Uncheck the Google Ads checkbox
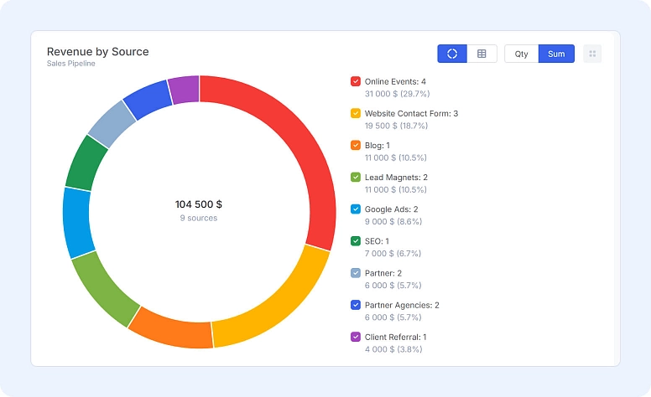The height and width of the screenshot is (397, 651). (356, 209)
